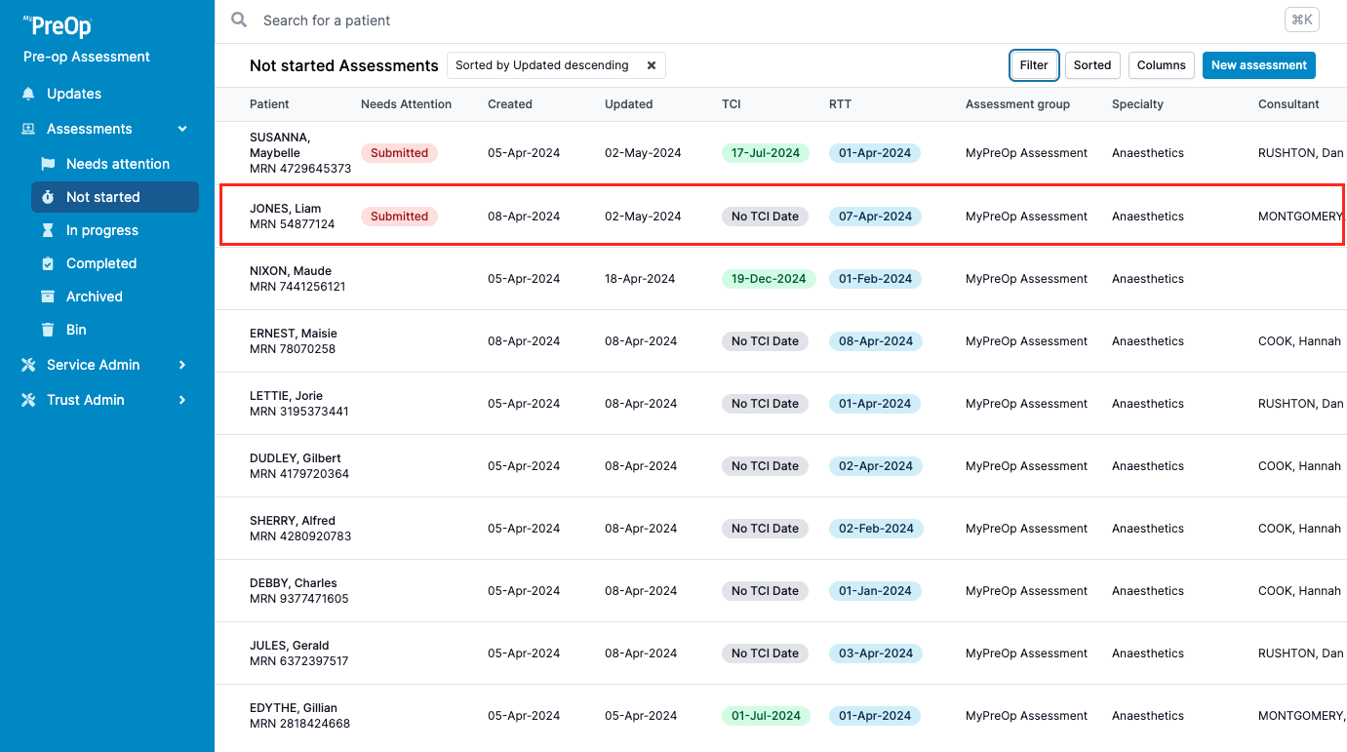Expand the Trust Admin chevron
This screenshot has height=752, width=1347.
pos(182,400)
